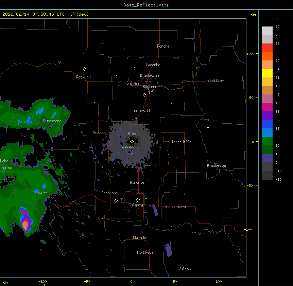The image size is (293, 286).
Task: Click the Drumheller label
Action: point(217,165)
